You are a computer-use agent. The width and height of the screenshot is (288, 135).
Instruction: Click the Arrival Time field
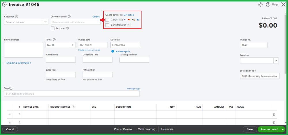(61, 60)
